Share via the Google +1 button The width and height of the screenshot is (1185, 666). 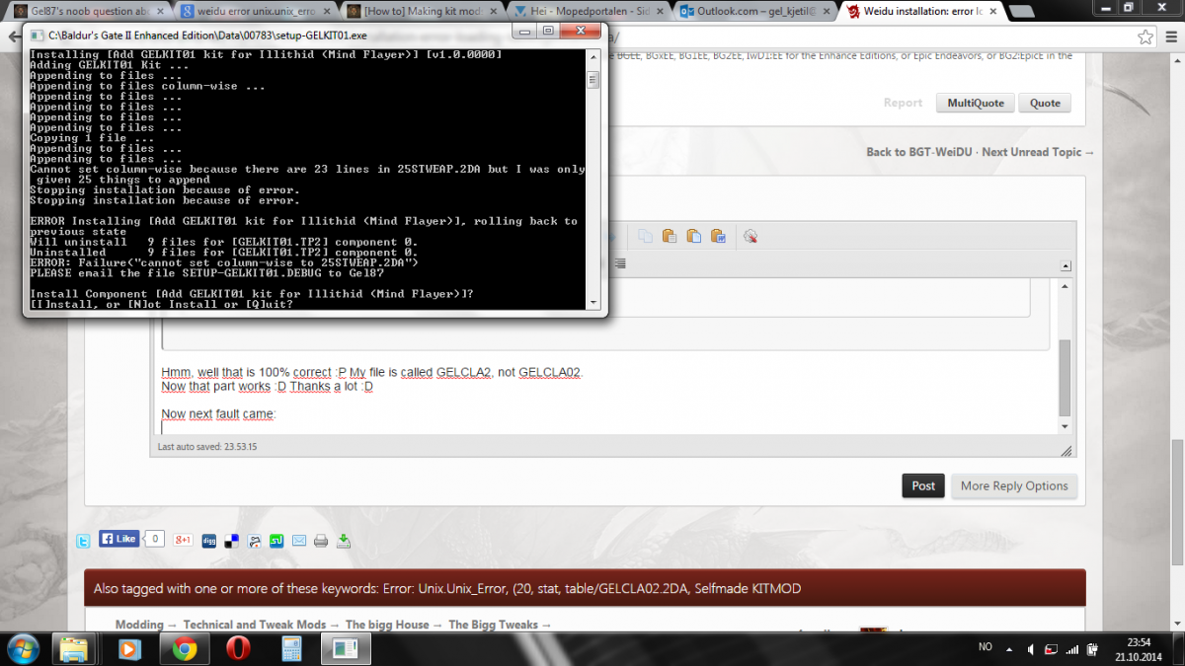point(183,540)
